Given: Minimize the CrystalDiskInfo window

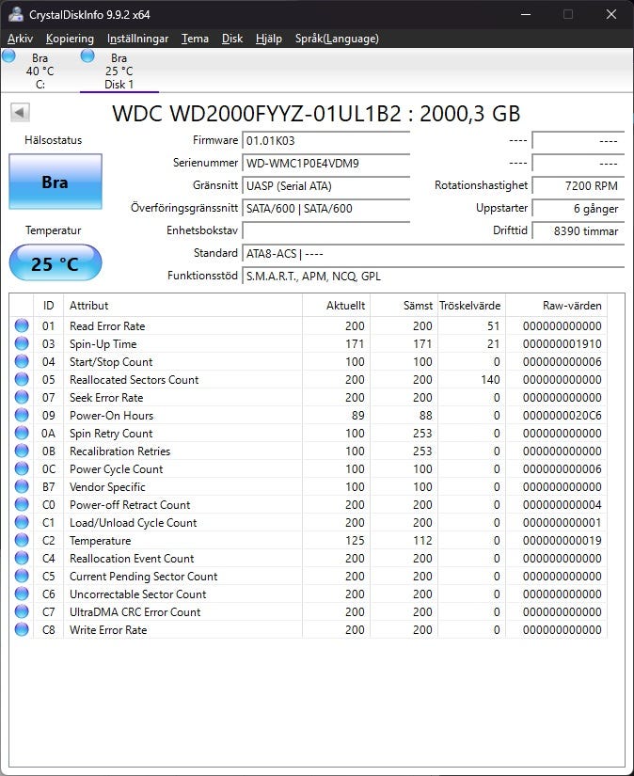Looking at the screenshot, I should click(526, 14).
